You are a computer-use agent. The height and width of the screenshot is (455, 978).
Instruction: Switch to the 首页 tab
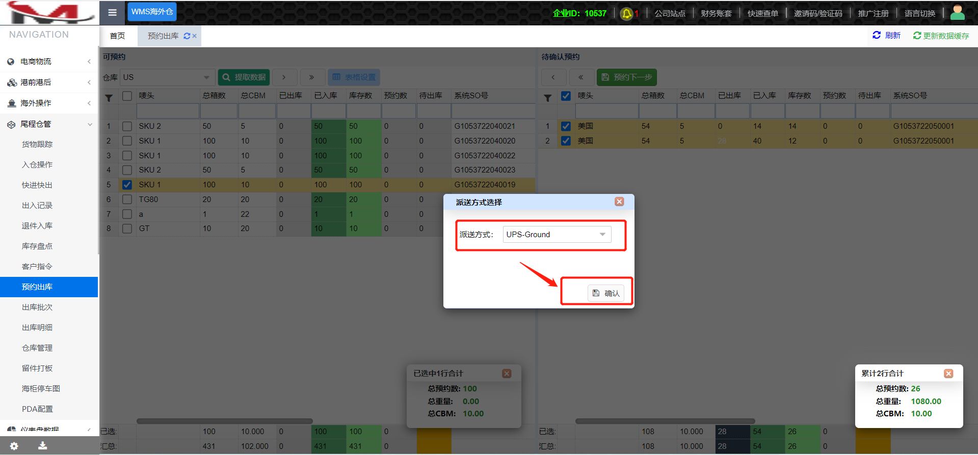tap(118, 36)
